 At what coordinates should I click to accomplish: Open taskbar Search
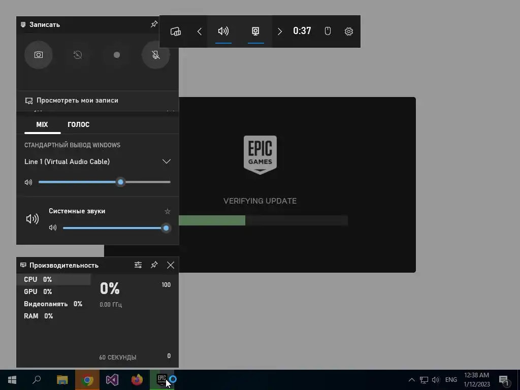tap(37, 380)
